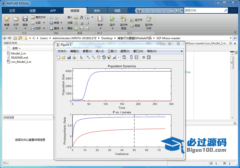Click Save Figure disk icon in Figure toolbar

(69, 57)
